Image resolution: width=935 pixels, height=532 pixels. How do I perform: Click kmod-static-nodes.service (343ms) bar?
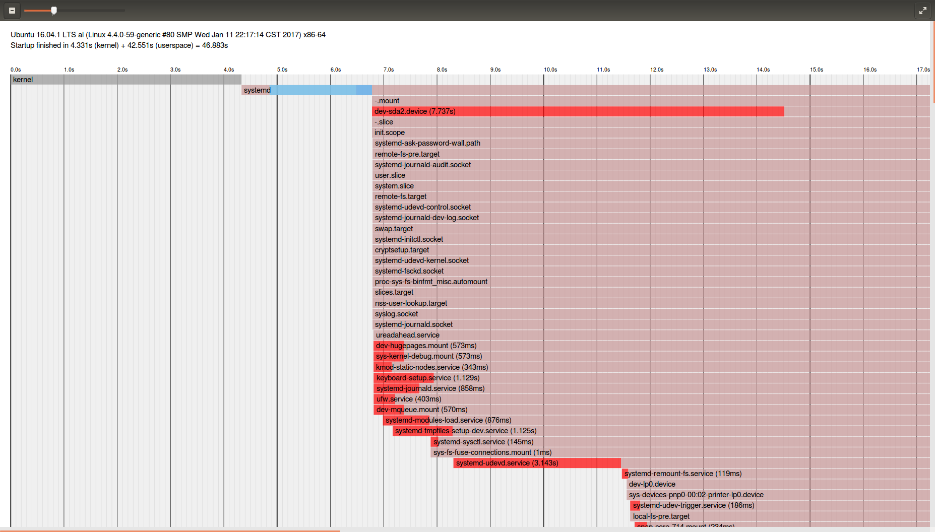pyautogui.click(x=383, y=367)
